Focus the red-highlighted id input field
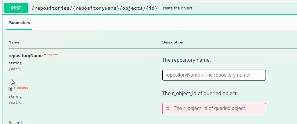 pyautogui.click(x=214, y=108)
